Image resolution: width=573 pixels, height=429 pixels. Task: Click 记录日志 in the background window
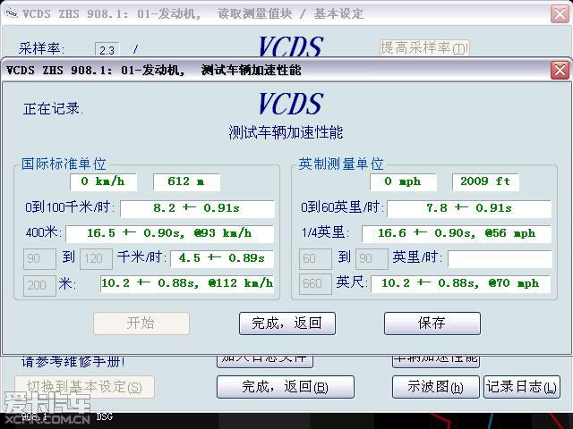pyautogui.click(x=522, y=387)
